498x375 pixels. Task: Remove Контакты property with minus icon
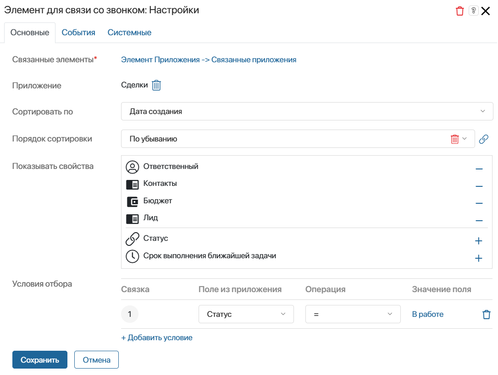tap(479, 186)
